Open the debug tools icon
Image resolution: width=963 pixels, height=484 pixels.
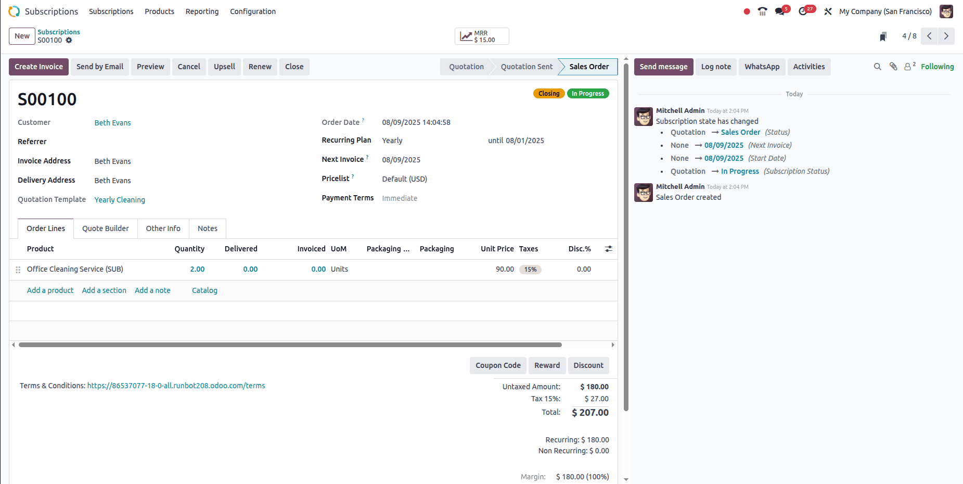coord(828,11)
